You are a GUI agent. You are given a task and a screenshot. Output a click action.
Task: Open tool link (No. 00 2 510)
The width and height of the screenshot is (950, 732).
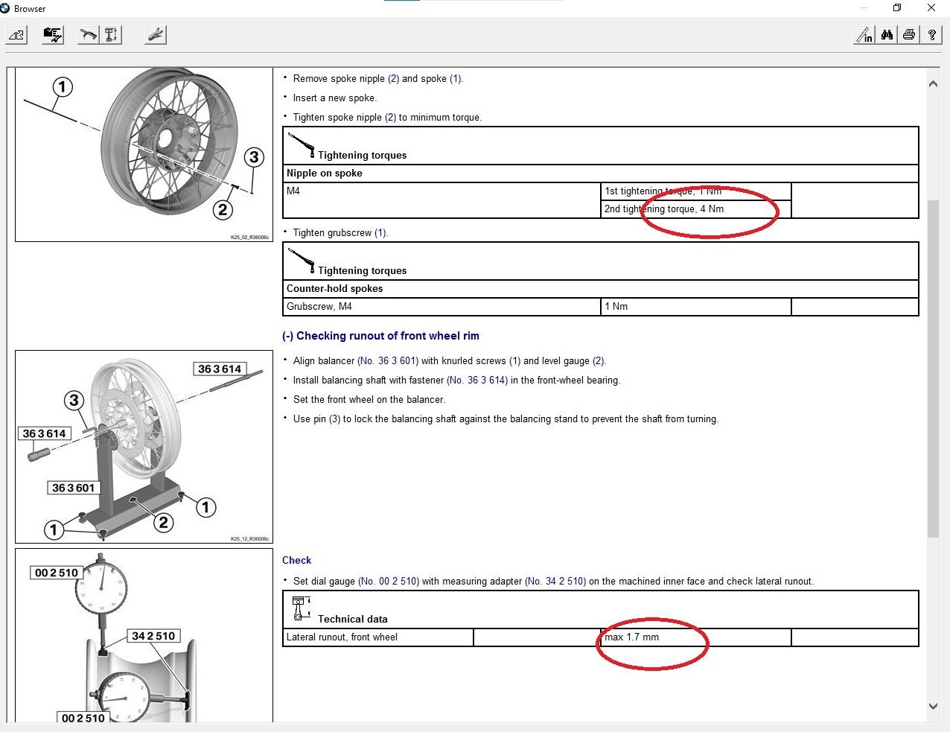click(389, 582)
